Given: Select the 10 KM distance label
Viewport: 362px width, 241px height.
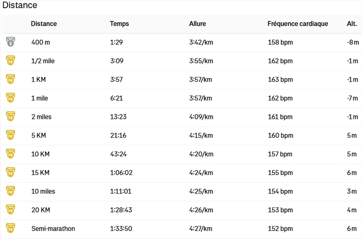Looking at the screenshot, I should pyautogui.click(x=40, y=154).
